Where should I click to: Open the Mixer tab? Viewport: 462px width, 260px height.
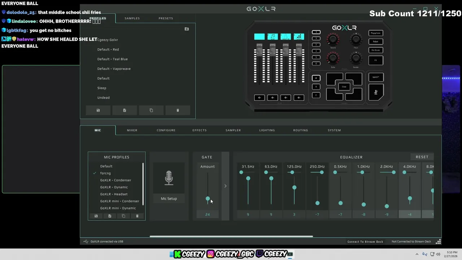[x=132, y=130]
